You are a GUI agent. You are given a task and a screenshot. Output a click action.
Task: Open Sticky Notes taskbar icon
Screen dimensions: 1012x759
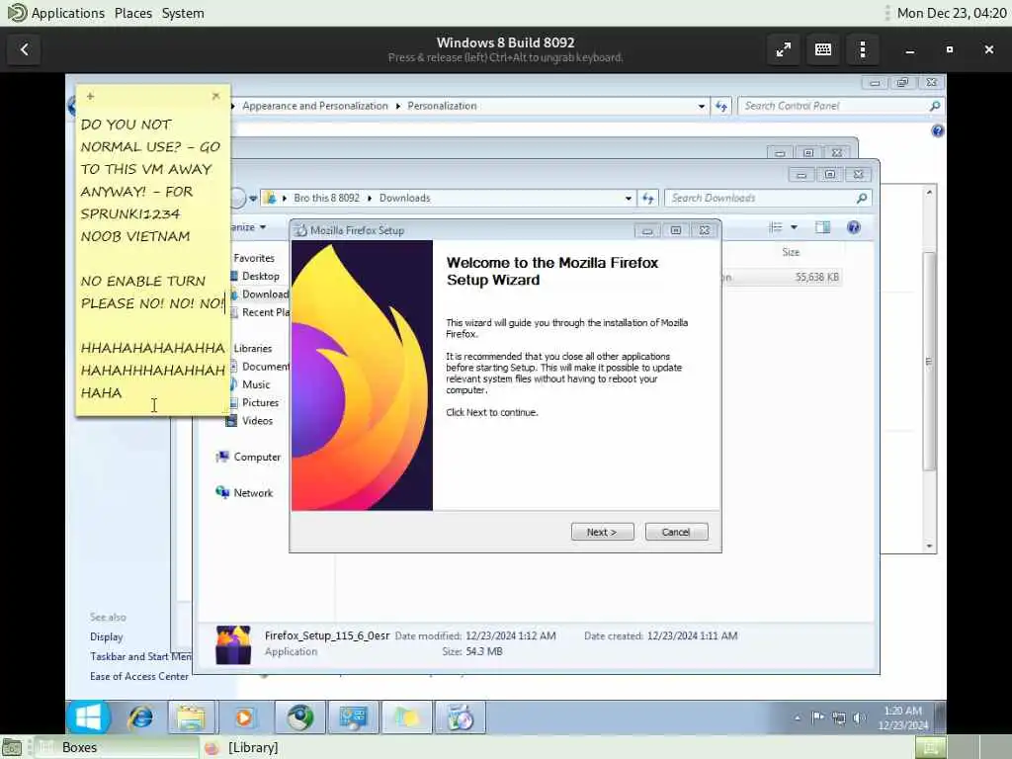tap(406, 717)
